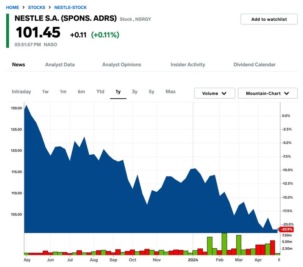Screen dimensions: 303x267
Task: Open the Mountain-Chart type dropdown
Action: pyautogui.click(x=268, y=93)
